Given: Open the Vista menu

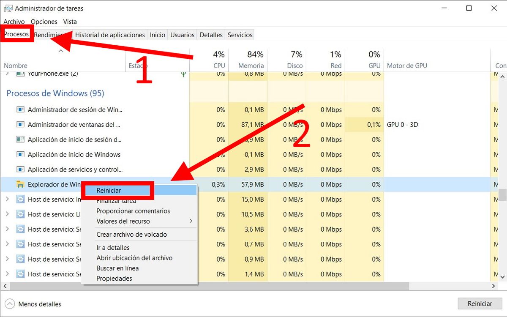Looking at the screenshot, I should 70,21.
